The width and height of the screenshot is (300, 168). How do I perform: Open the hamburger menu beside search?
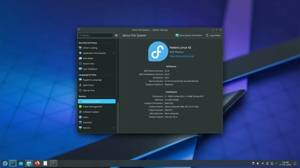coord(116,35)
